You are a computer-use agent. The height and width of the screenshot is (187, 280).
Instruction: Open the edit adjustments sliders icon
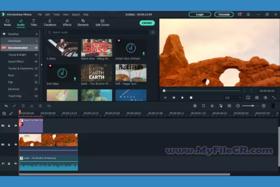pyautogui.click(x=40, y=106)
